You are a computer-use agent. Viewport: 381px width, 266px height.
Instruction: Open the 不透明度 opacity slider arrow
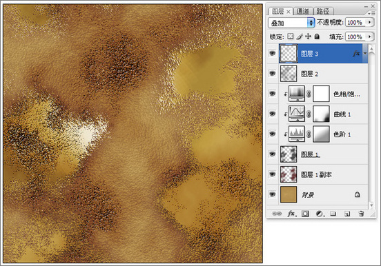[x=369, y=22]
